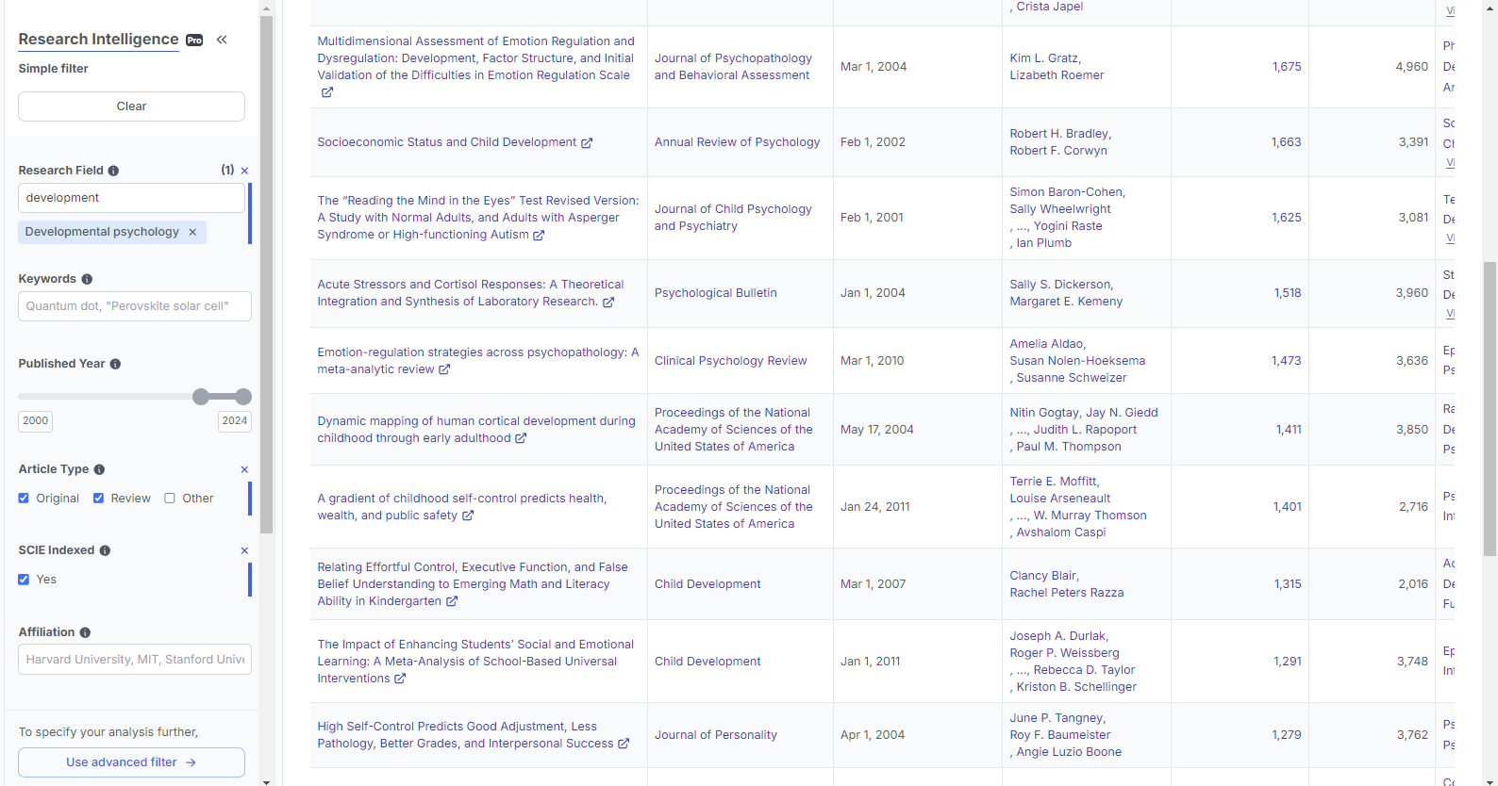Open Research Field info tooltip icon

pyautogui.click(x=113, y=171)
